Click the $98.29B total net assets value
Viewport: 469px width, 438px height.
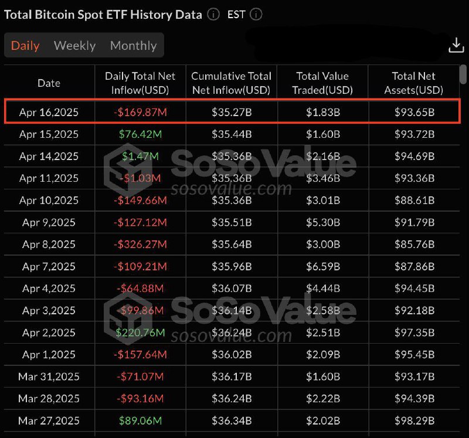click(414, 420)
